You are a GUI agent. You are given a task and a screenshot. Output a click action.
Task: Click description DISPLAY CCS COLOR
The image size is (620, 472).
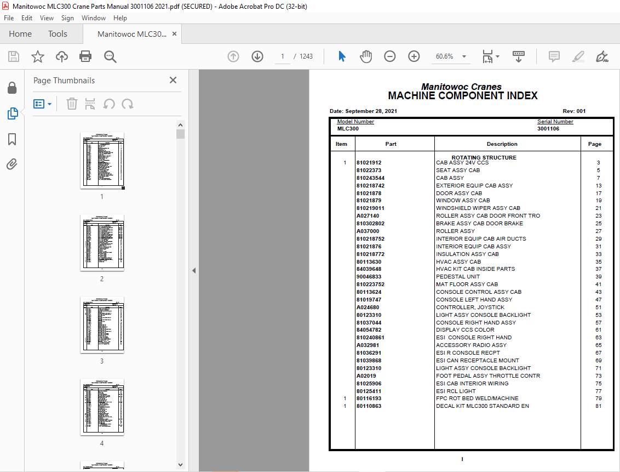coord(465,330)
